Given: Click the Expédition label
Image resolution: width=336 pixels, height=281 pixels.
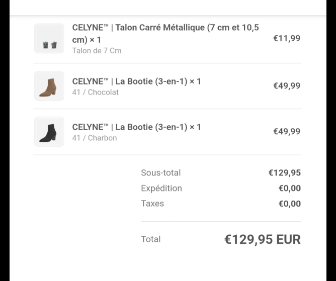Looking at the screenshot, I should (161, 189).
